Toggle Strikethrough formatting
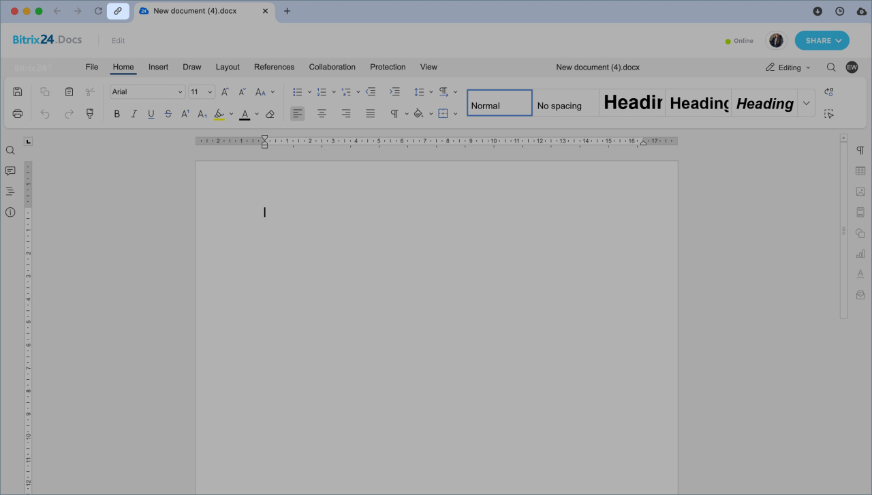Image resolution: width=872 pixels, height=495 pixels. (168, 114)
